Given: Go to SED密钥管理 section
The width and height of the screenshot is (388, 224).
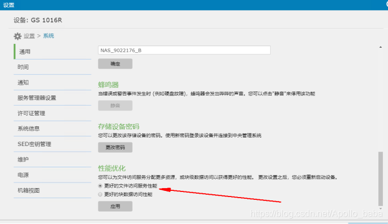Looking at the screenshot, I should click(52, 144).
